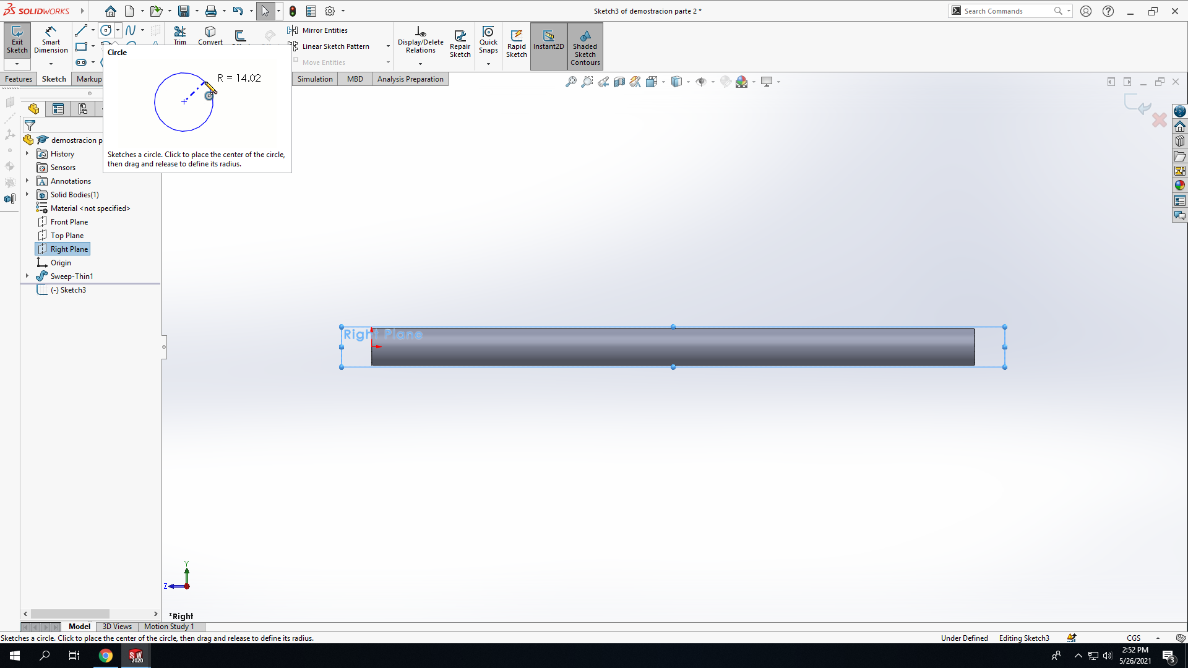Switch to the MBD tab

click(355, 79)
